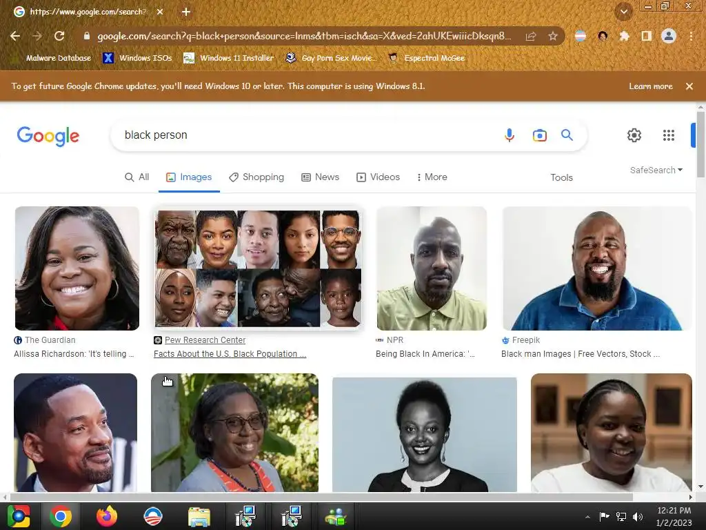
Task: Search by image camera icon
Action: tap(539, 135)
